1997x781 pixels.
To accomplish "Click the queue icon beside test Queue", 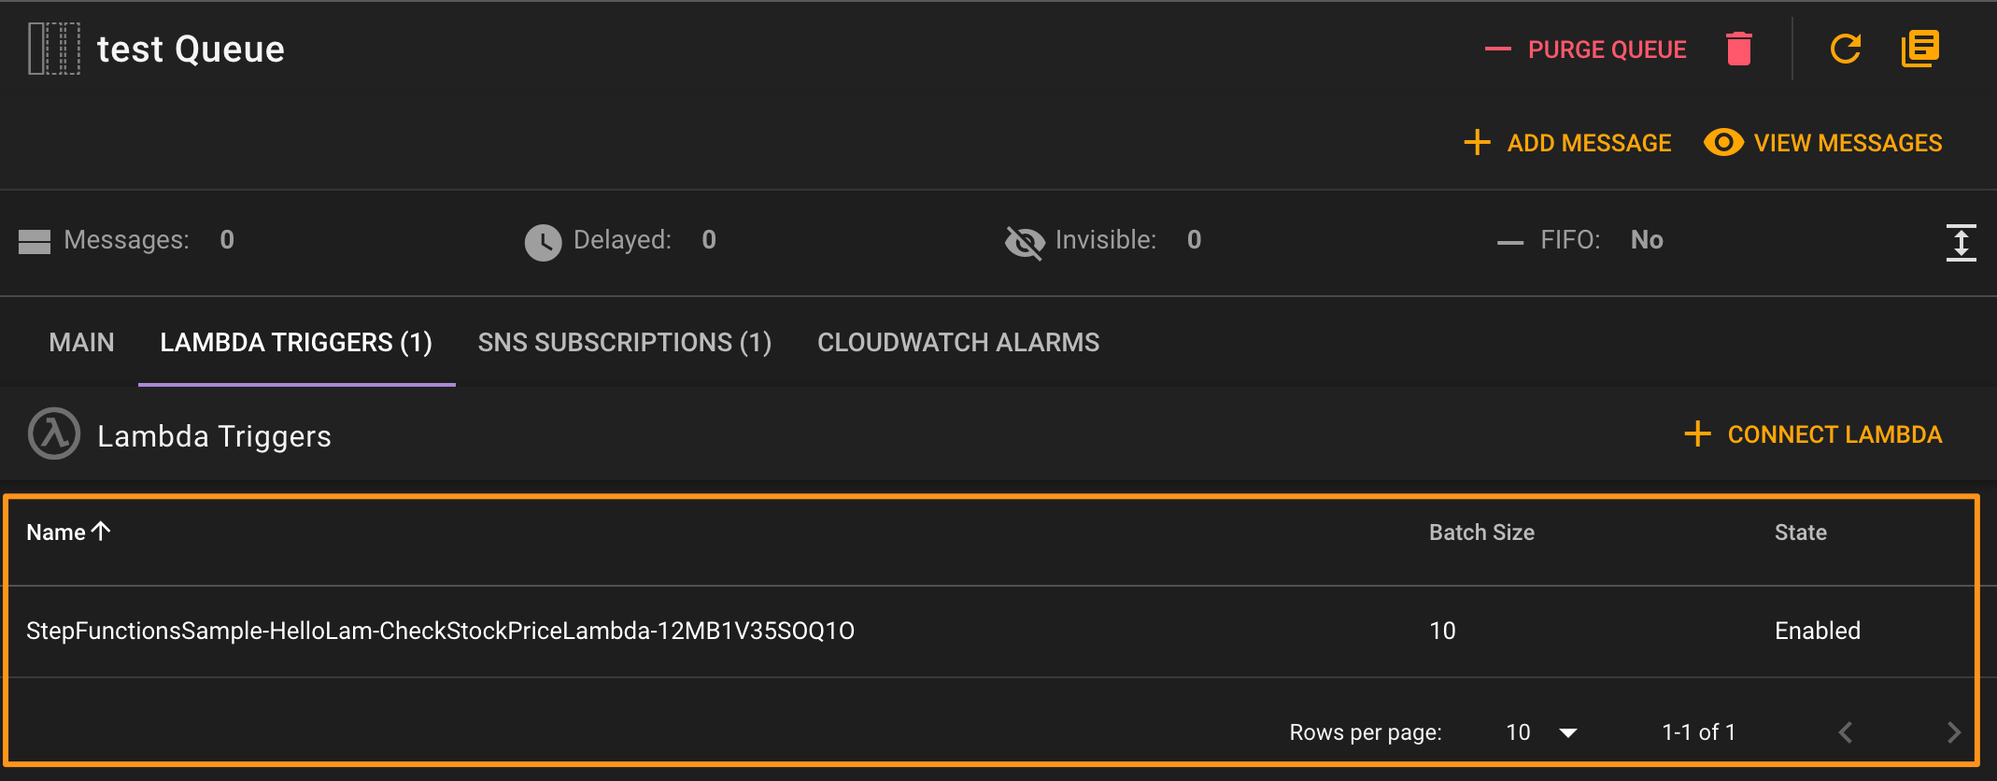I will click(x=54, y=49).
